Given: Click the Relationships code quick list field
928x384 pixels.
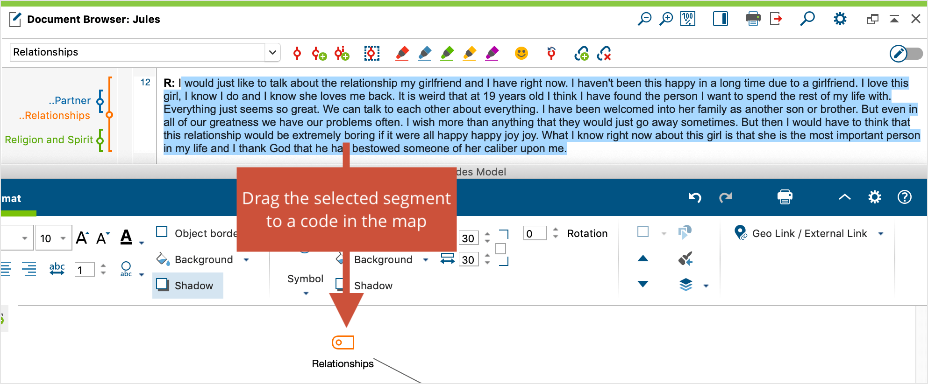Looking at the screenshot, I should [137, 52].
